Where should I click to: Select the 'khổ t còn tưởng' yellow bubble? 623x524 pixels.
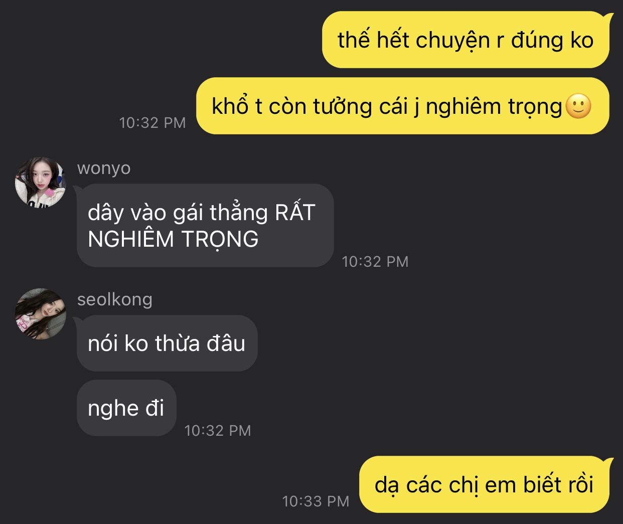coord(402,106)
